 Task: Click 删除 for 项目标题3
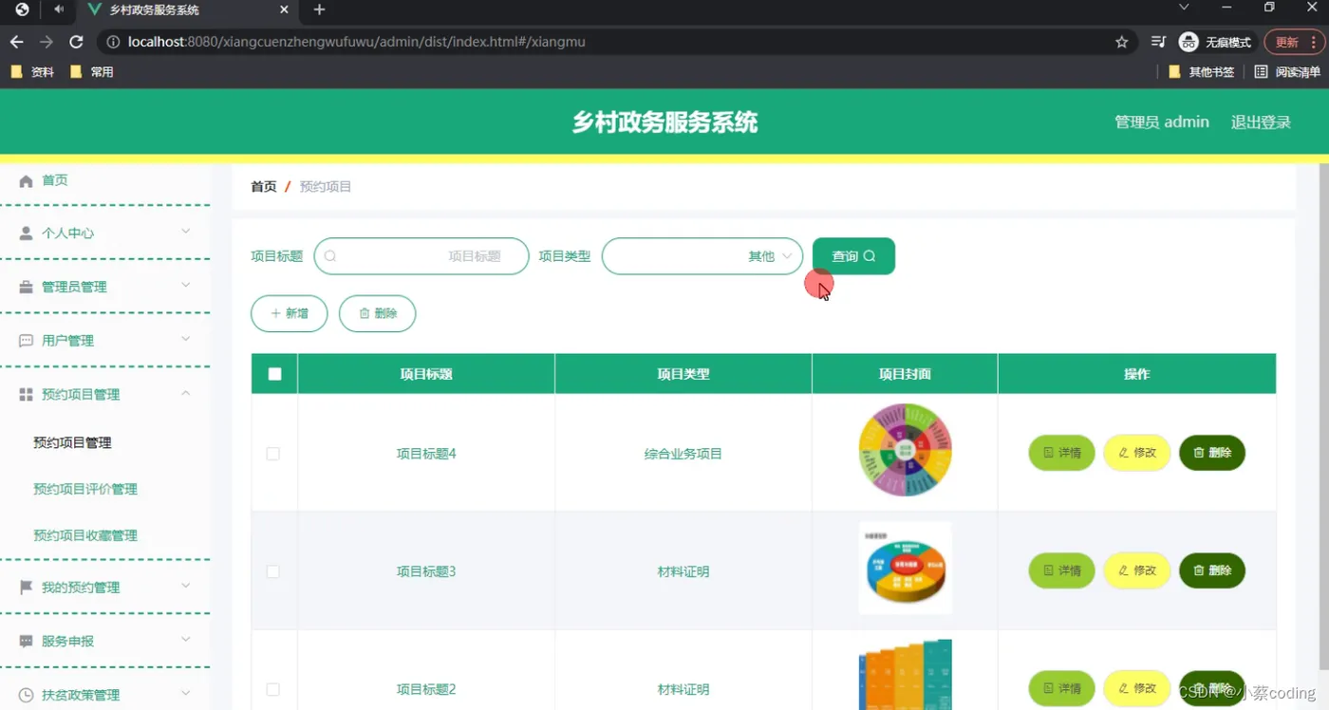click(x=1212, y=570)
